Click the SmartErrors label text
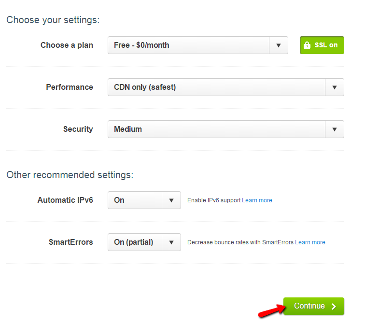This screenshot has height=323, width=365. click(x=71, y=242)
